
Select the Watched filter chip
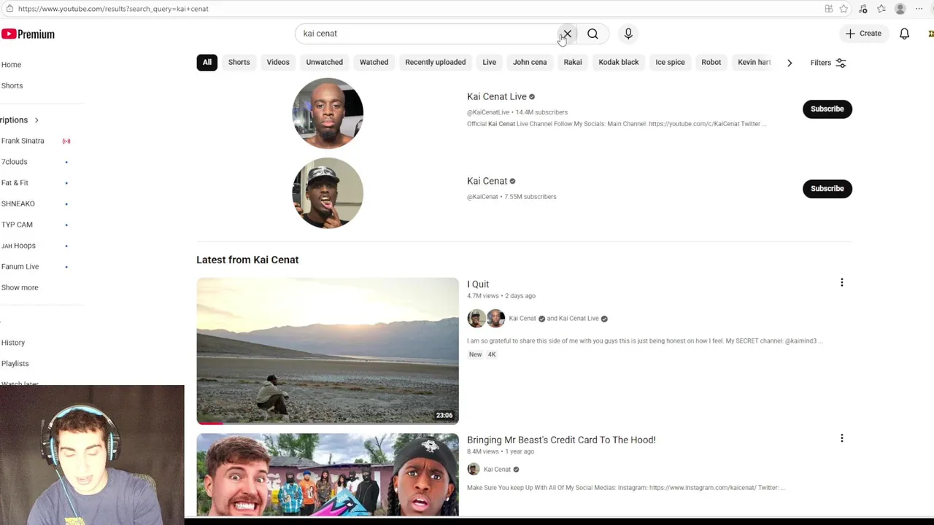tap(374, 62)
